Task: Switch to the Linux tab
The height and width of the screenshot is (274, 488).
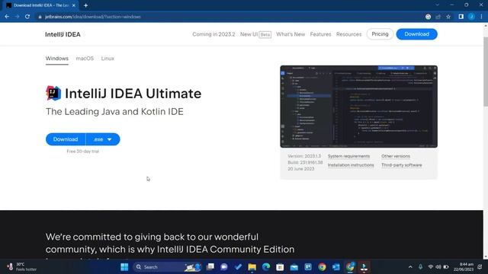Action: [x=108, y=59]
